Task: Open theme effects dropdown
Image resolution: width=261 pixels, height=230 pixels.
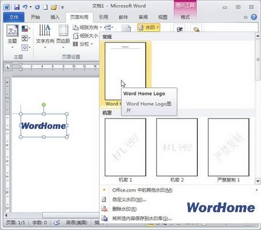Action: [26, 47]
